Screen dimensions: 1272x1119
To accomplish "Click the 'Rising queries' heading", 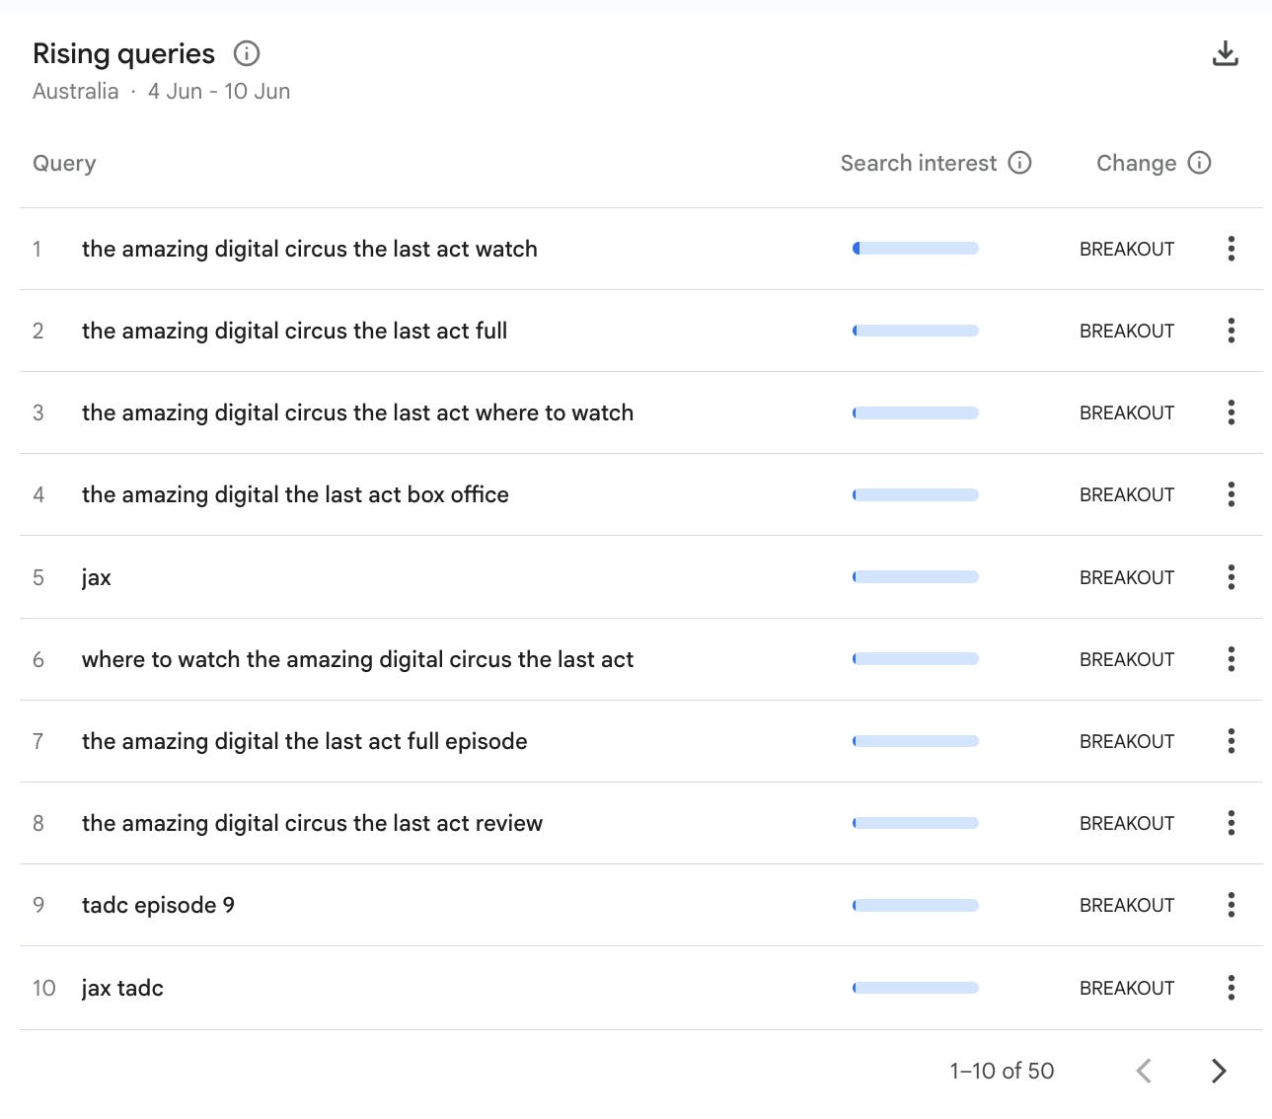I will (123, 53).
